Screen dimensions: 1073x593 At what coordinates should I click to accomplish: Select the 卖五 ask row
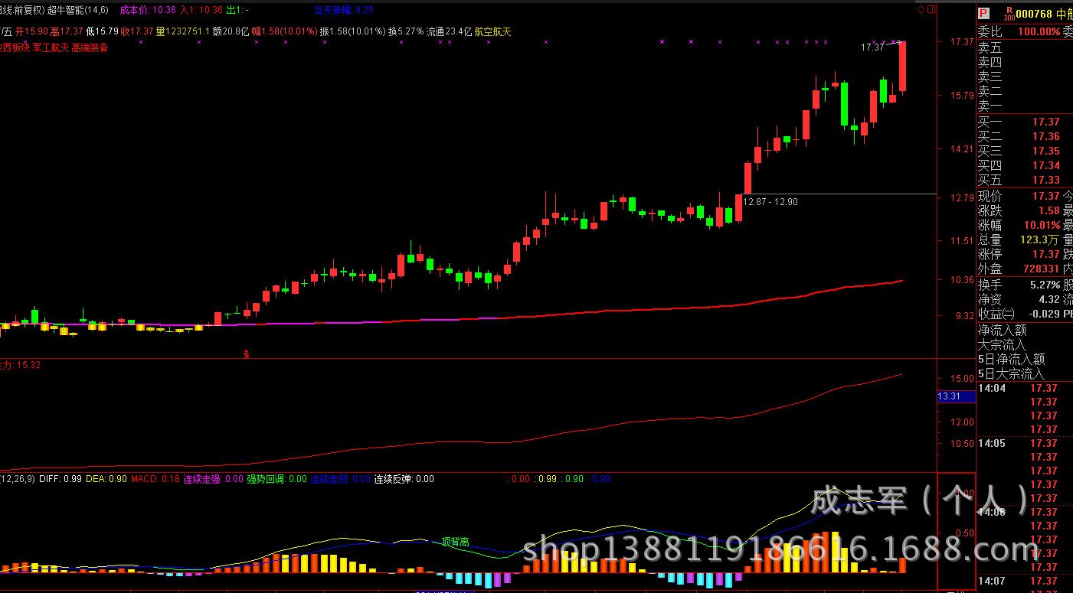(x=1025, y=47)
